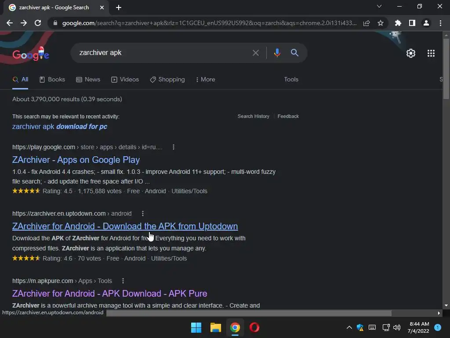This screenshot has width=450, height=338.
Task: Share this page from the address bar
Action: (x=367, y=23)
